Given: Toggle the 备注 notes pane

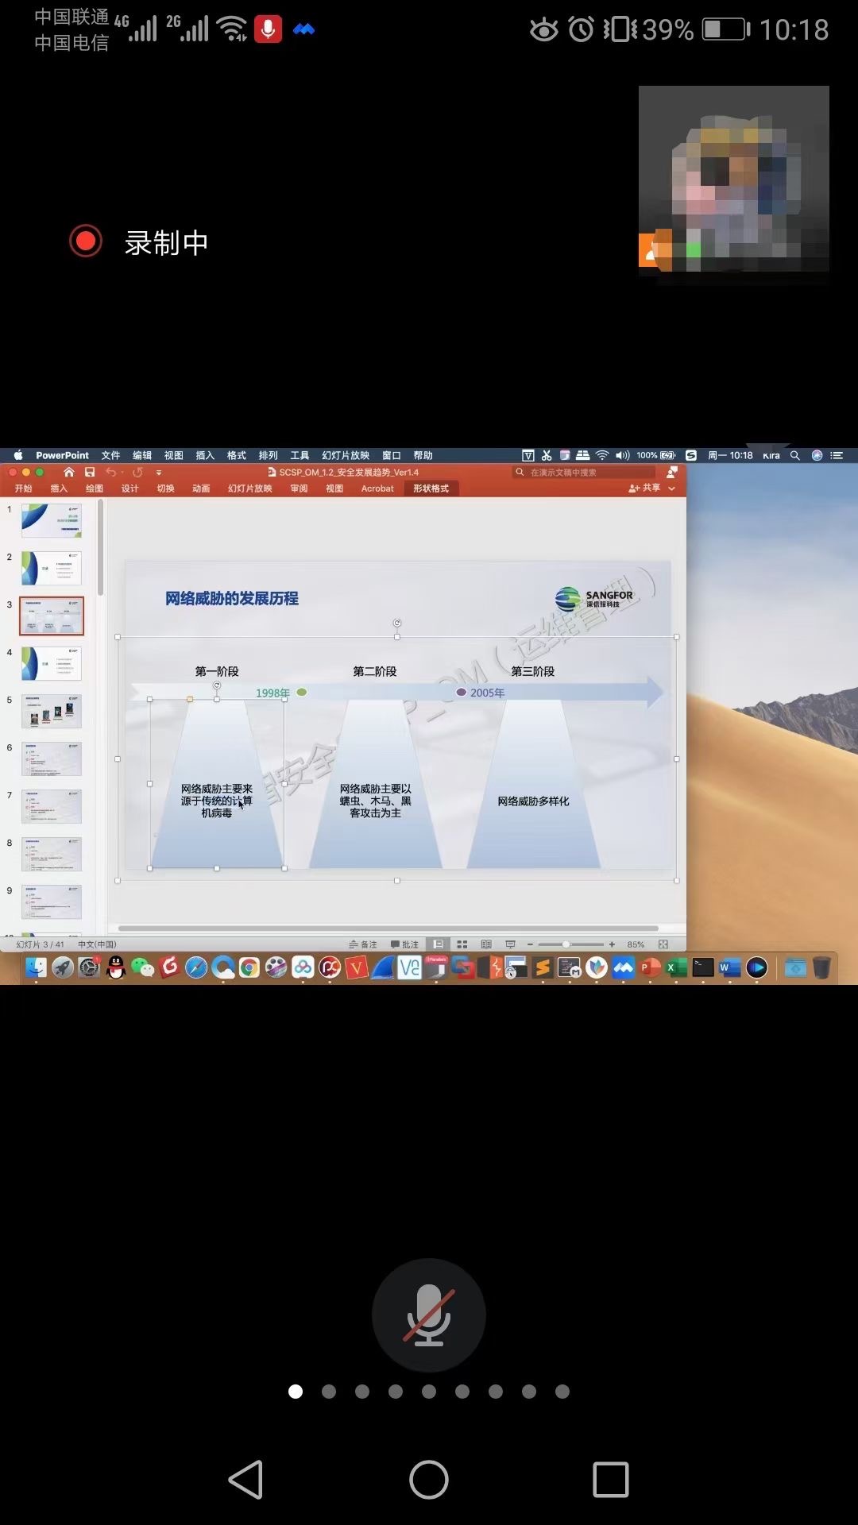Looking at the screenshot, I should [x=363, y=944].
